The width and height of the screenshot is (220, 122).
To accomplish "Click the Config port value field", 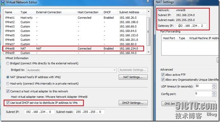I will pyautogui.click(x=203, y=94).
